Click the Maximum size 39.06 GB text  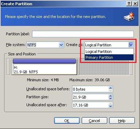pyautogui.click(x=90, y=80)
